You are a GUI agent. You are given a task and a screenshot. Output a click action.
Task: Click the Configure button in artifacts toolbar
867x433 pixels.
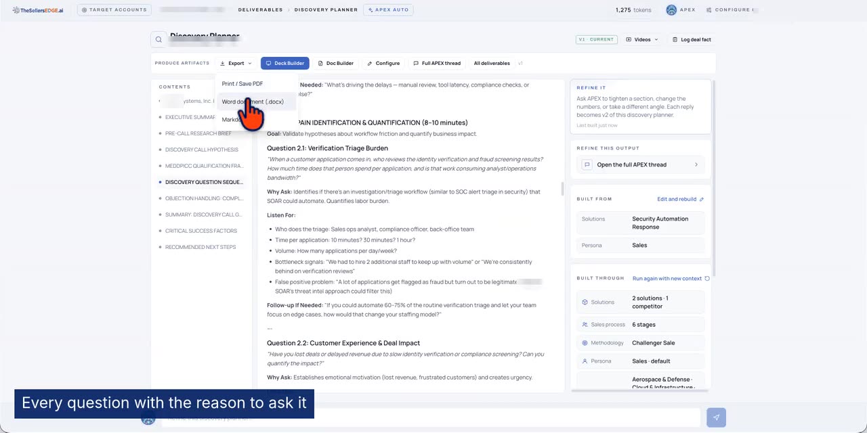click(x=383, y=64)
